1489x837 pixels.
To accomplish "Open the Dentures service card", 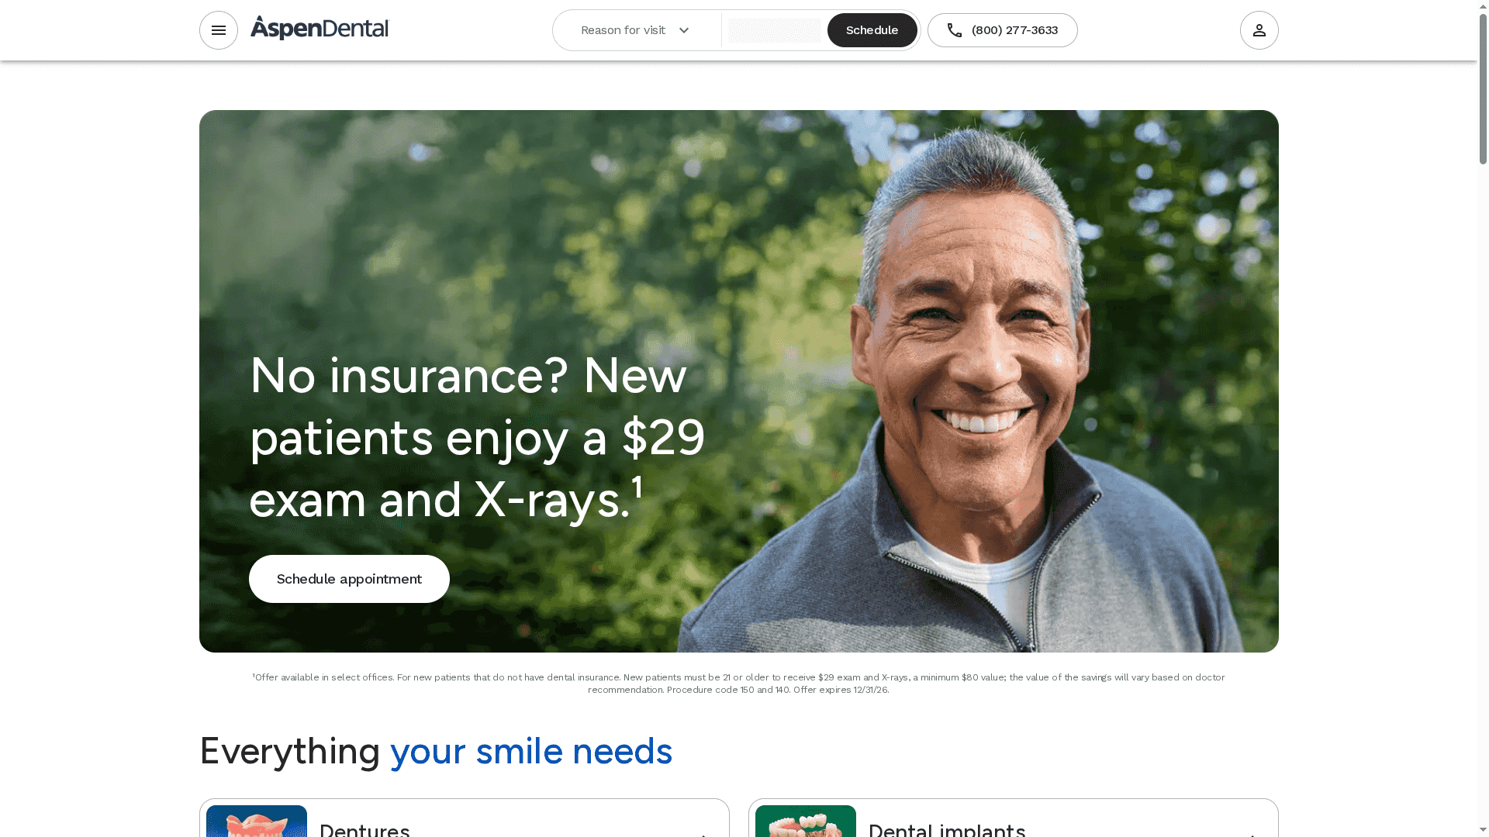I will pyautogui.click(x=465, y=818).
